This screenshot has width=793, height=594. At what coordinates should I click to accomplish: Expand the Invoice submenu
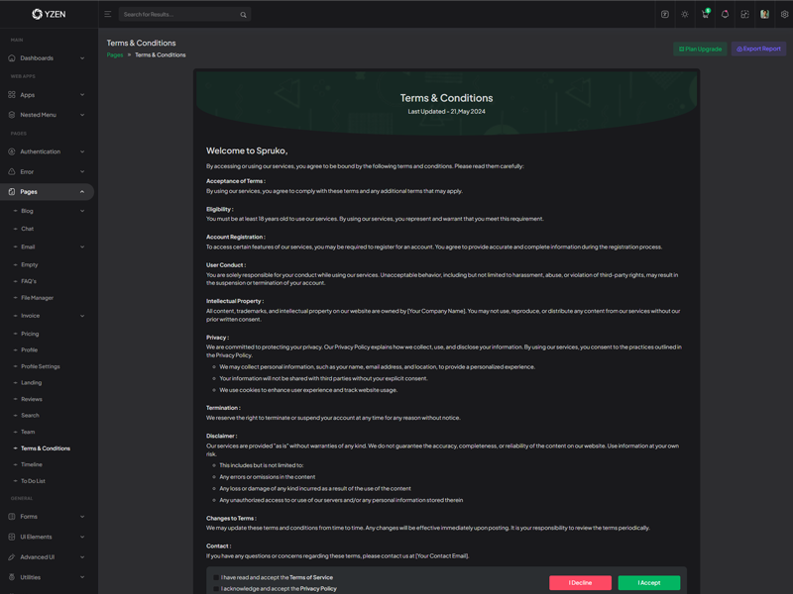pos(50,316)
